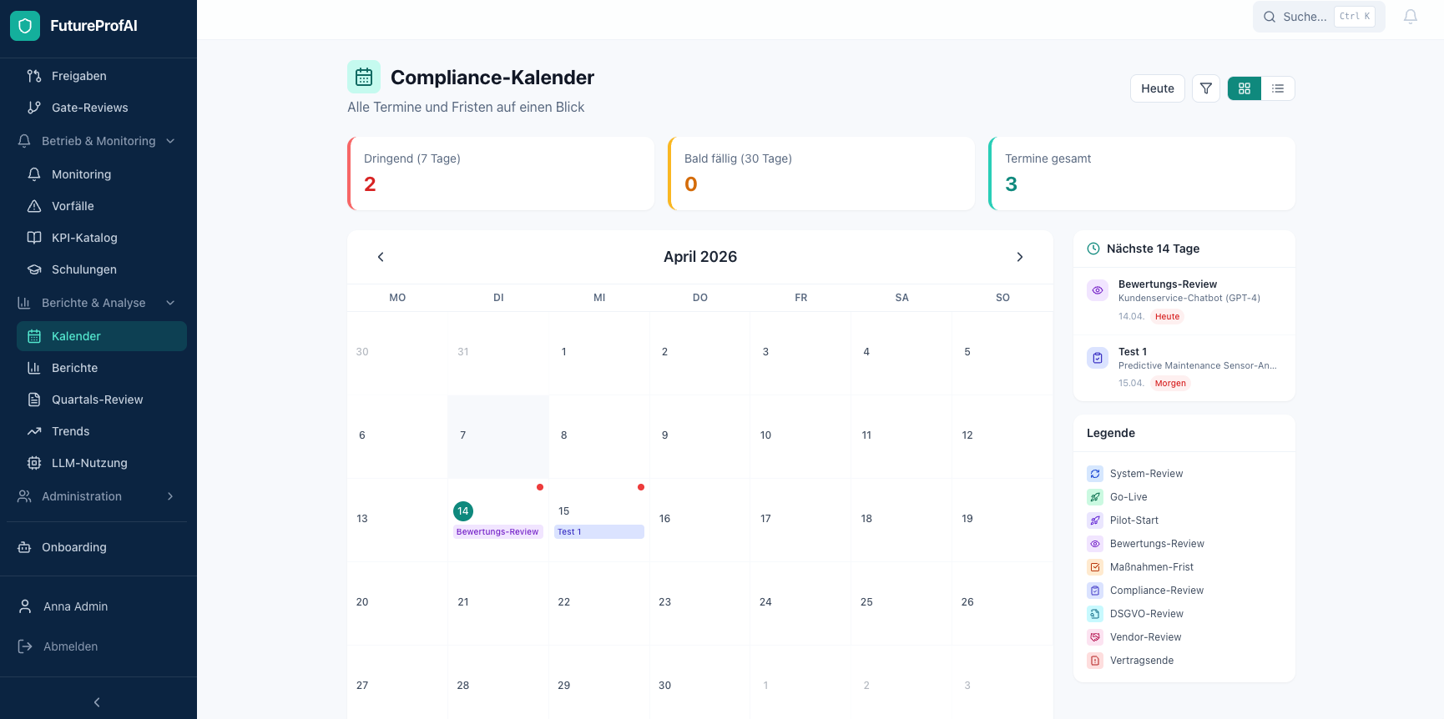Click the Schulungen graduation cap icon
The width and height of the screenshot is (1444, 719).
pyautogui.click(x=34, y=269)
